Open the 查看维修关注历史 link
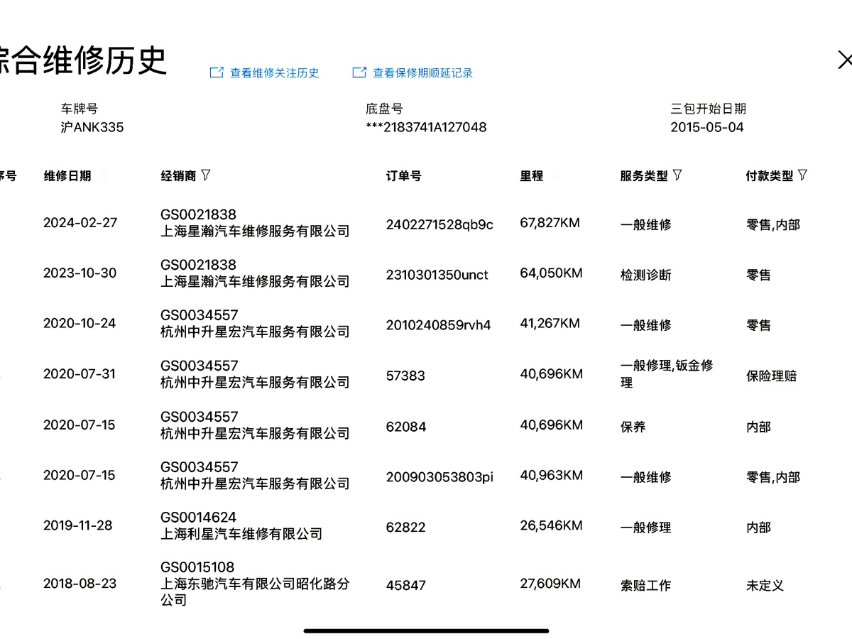The width and height of the screenshot is (852, 639). (265, 72)
